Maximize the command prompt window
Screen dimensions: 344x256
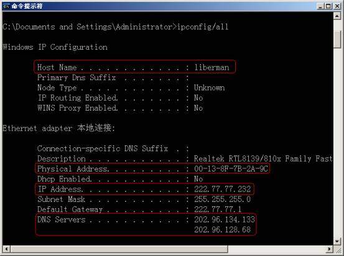coord(328,6)
